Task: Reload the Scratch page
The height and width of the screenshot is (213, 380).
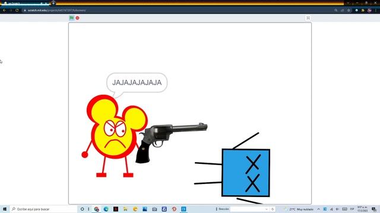Action: point(17,11)
